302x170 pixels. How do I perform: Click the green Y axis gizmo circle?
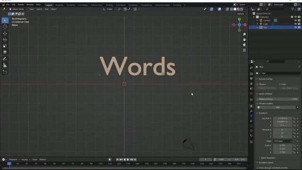[x=239, y=19]
